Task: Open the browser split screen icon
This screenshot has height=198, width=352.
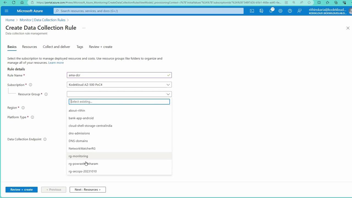Action: [319, 2]
